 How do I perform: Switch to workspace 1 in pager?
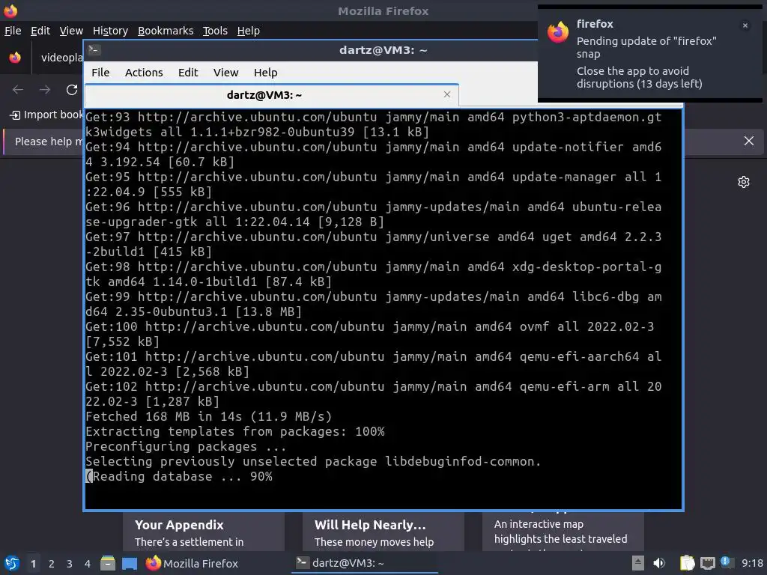tap(33, 564)
